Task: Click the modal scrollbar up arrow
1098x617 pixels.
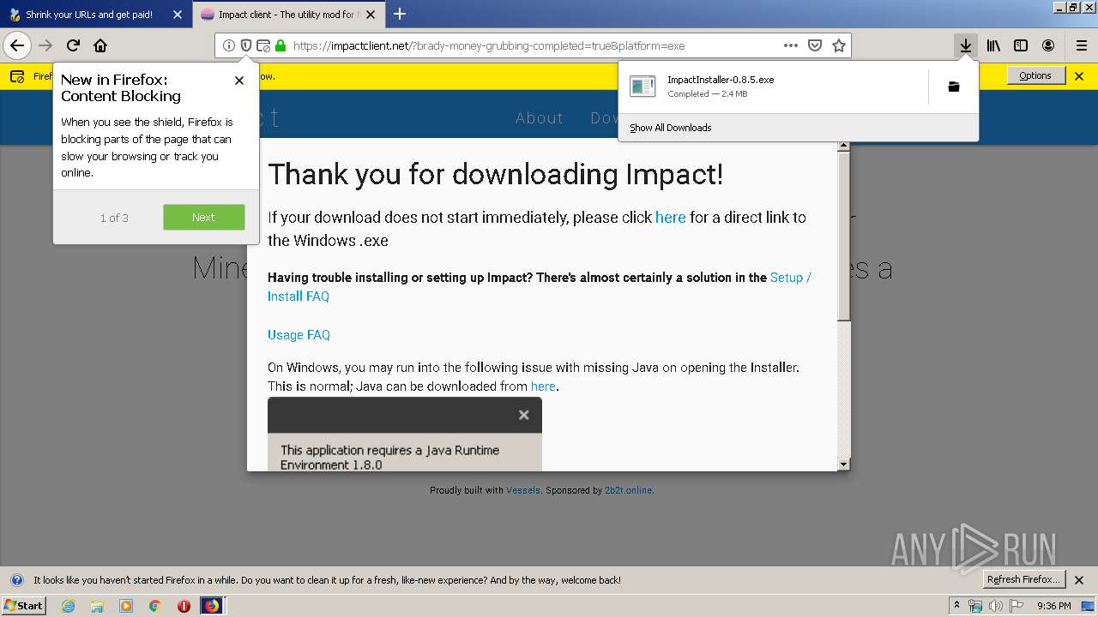Action: [x=843, y=146]
